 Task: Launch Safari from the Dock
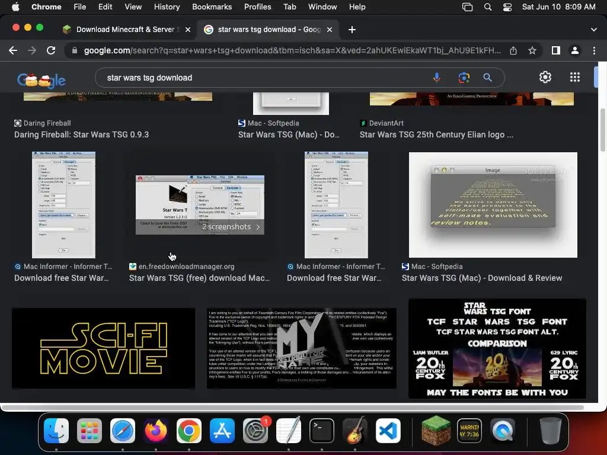tap(123, 431)
